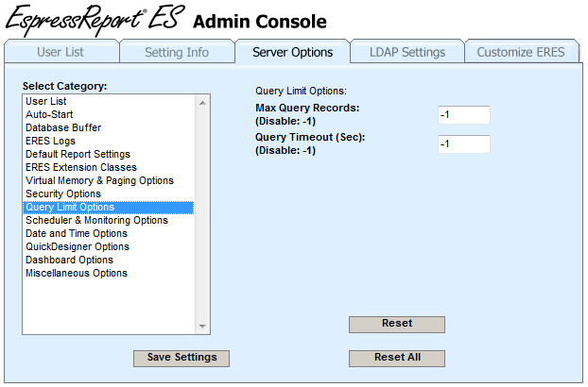Click the Reset button
The image size is (588, 387).
tap(397, 324)
